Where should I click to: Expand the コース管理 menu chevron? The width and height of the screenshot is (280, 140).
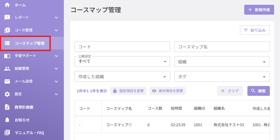point(56,30)
